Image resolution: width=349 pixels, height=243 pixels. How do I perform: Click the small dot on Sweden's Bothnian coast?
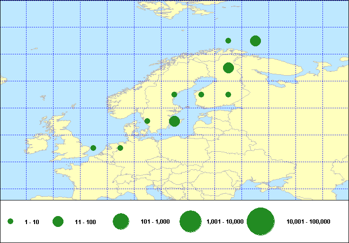coord(174,95)
